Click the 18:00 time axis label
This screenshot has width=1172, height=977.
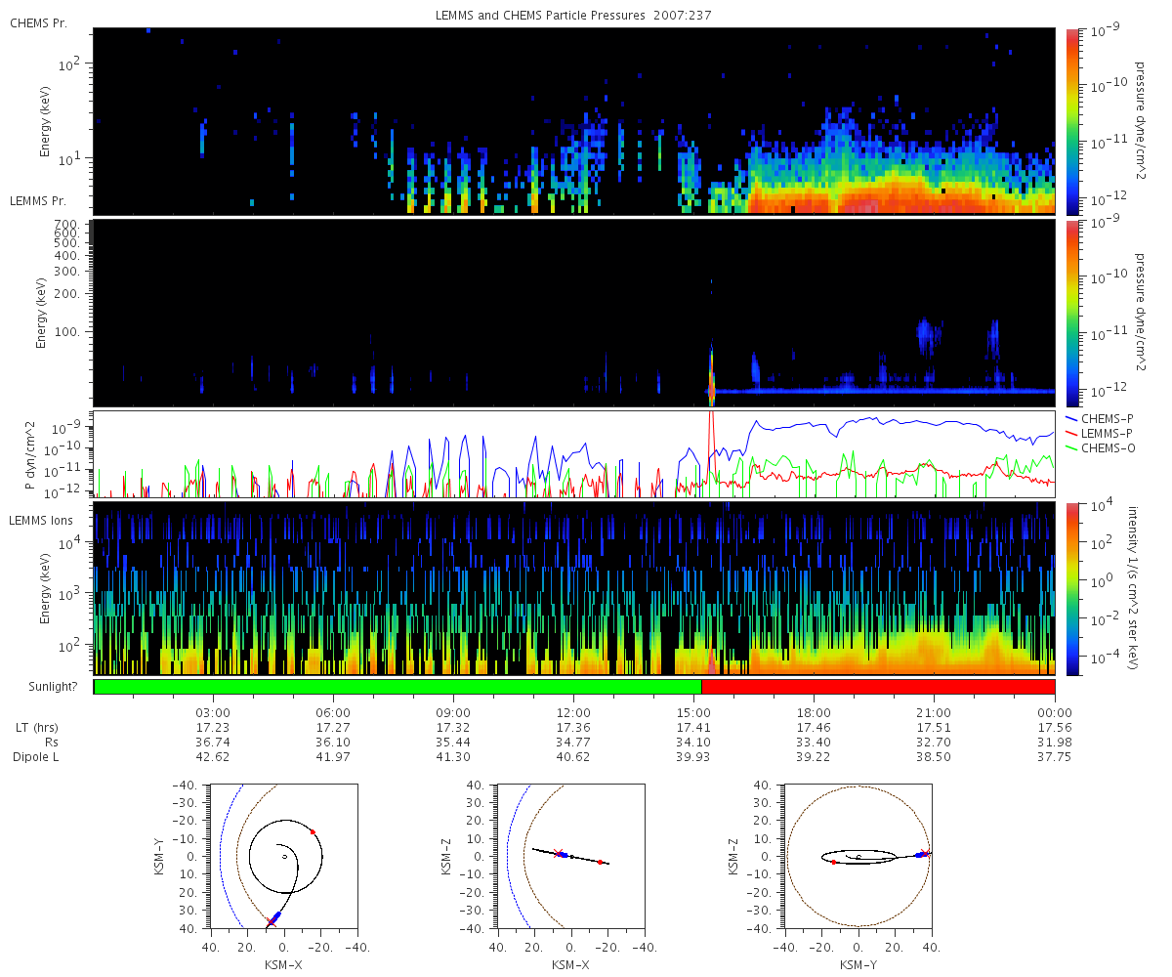(814, 713)
